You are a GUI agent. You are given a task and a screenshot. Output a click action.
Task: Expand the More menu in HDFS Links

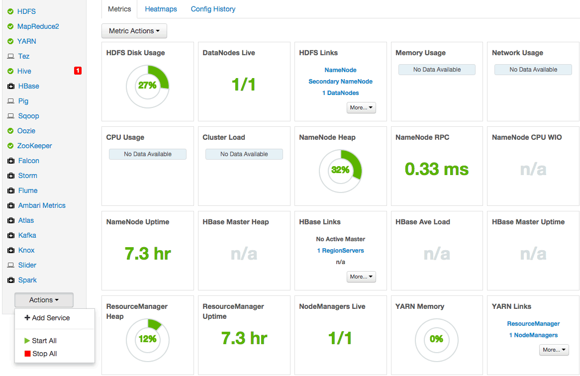pos(361,107)
